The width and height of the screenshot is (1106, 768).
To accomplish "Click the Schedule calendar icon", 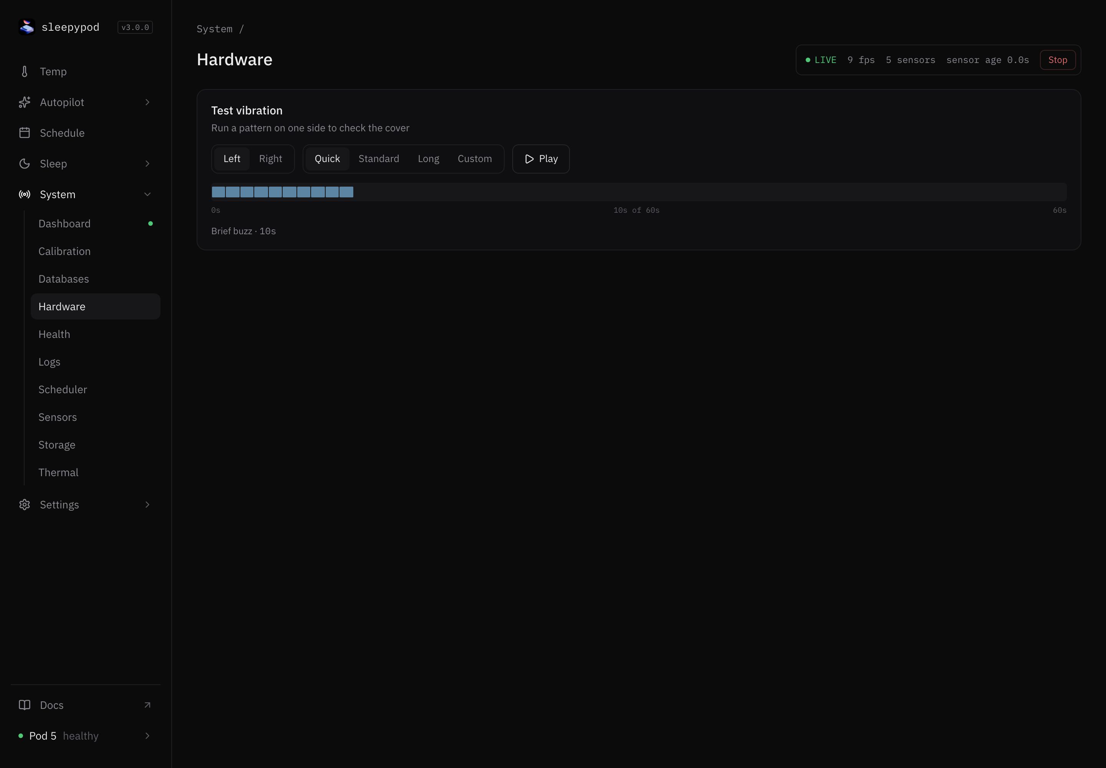I will click(25, 133).
